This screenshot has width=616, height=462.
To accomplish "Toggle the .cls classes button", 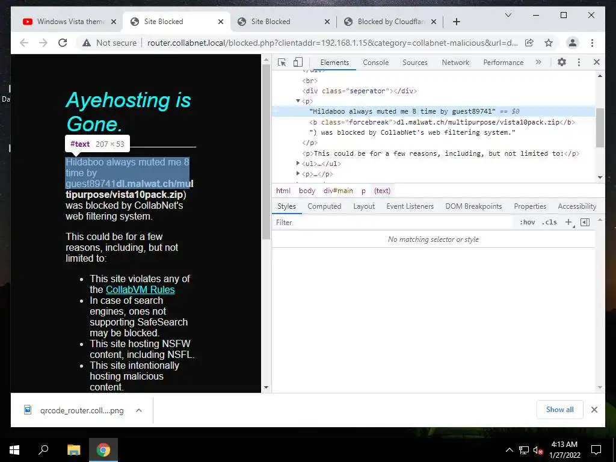I will pyautogui.click(x=549, y=223).
